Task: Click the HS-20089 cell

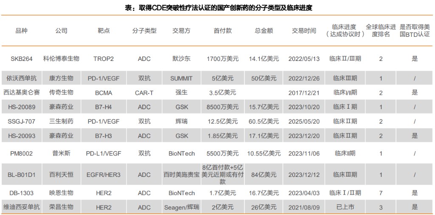Action: tap(22, 107)
